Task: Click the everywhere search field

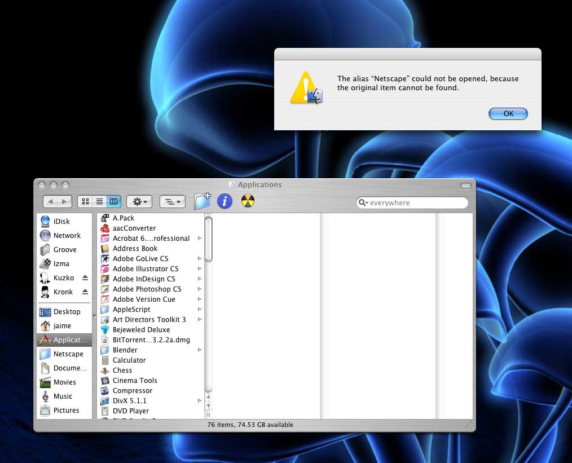Action: pyautogui.click(x=412, y=202)
